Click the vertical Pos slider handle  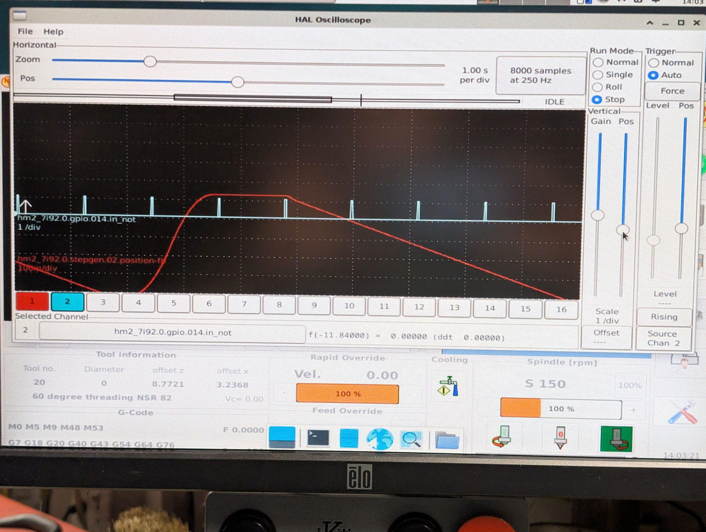click(x=623, y=229)
